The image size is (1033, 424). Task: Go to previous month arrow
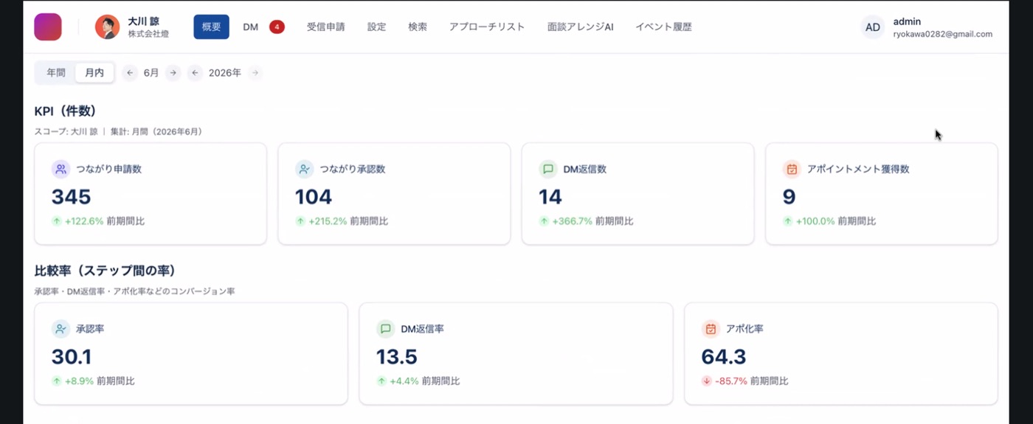pyautogui.click(x=130, y=73)
